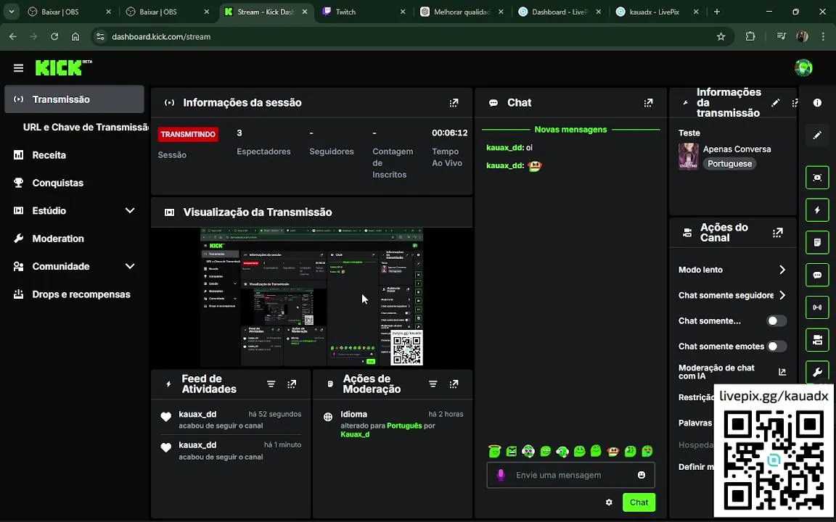Viewport: 836px width, 522px height.
Task: Toggle Chat somente emotes switch
Action: (x=776, y=347)
